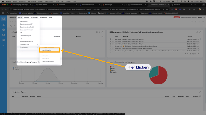Click the favorites star icon near the top right
Viewport: 206px width, 115px height.
192,21
